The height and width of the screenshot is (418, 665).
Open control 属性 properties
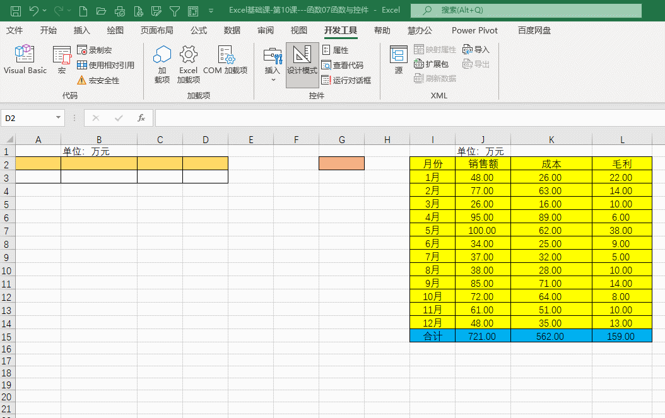[x=336, y=50]
